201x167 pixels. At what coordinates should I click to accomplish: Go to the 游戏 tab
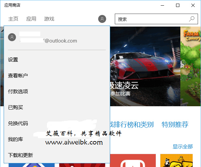(x=49, y=19)
